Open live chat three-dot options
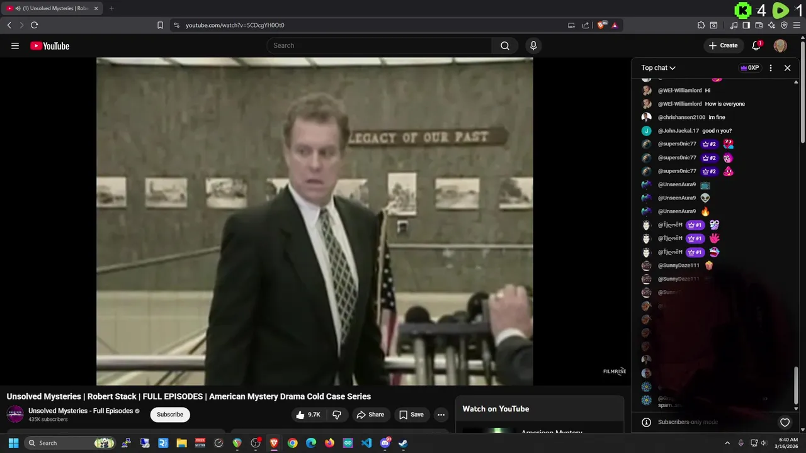 pyautogui.click(x=771, y=67)
